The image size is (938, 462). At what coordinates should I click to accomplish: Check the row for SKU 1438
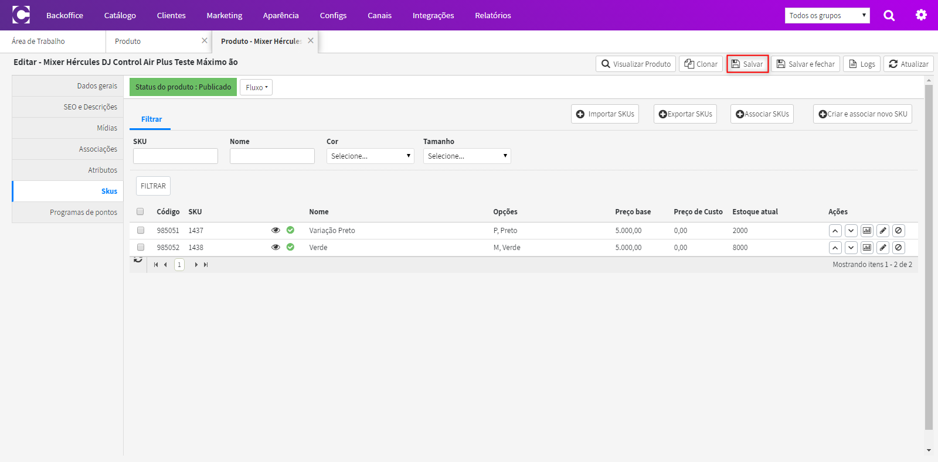pos(141,247)
